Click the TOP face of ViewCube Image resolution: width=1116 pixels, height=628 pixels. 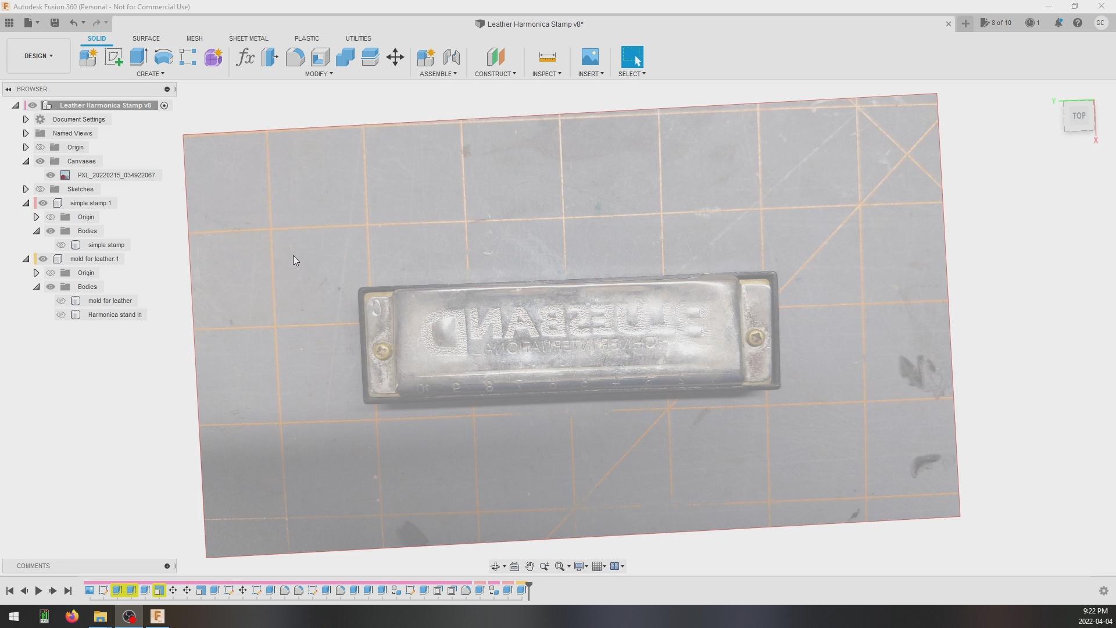point(1079,116)
